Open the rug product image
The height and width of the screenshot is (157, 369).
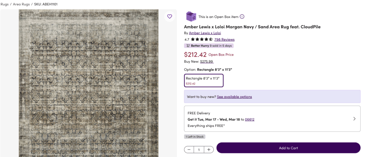(x=88, y=83)
